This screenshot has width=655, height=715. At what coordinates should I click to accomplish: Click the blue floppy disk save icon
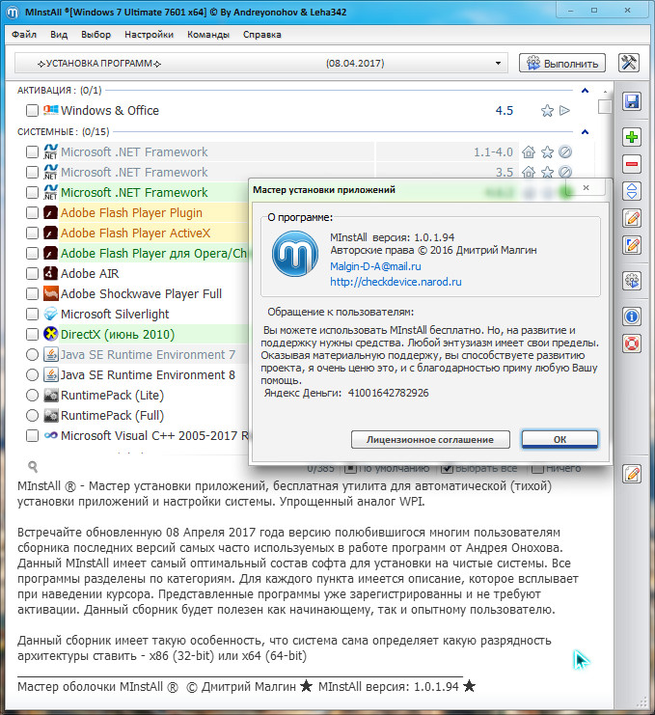[632, 101]
